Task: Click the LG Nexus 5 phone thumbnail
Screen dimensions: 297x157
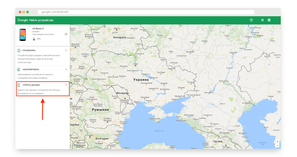Action: pyautogui.click(x=23, y=35)
